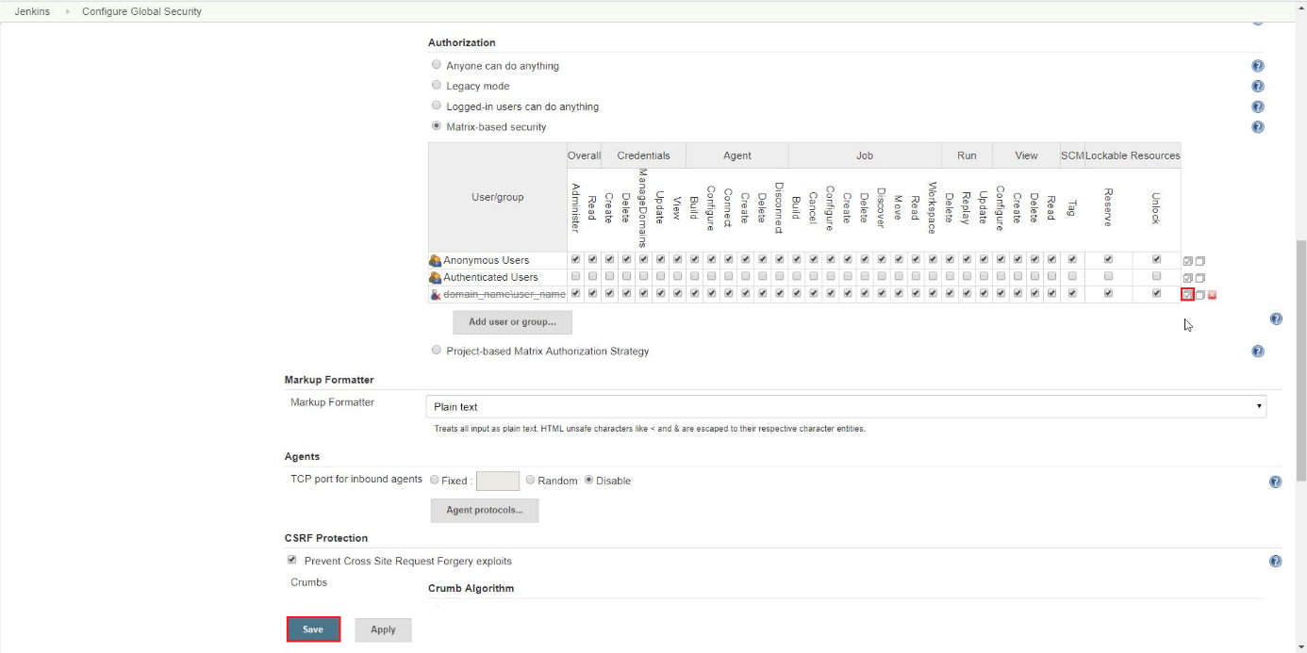Click select-all icon for Authenticated Users row

coord(1188,278)
